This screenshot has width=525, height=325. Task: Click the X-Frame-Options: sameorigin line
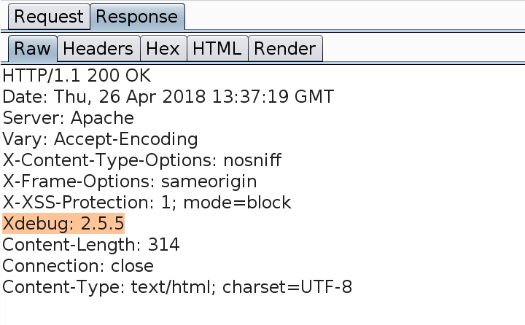click(130, 181)
